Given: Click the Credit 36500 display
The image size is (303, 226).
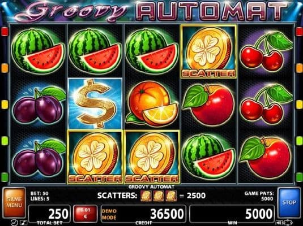Looking at the screenshot, I should click(143, 214).
